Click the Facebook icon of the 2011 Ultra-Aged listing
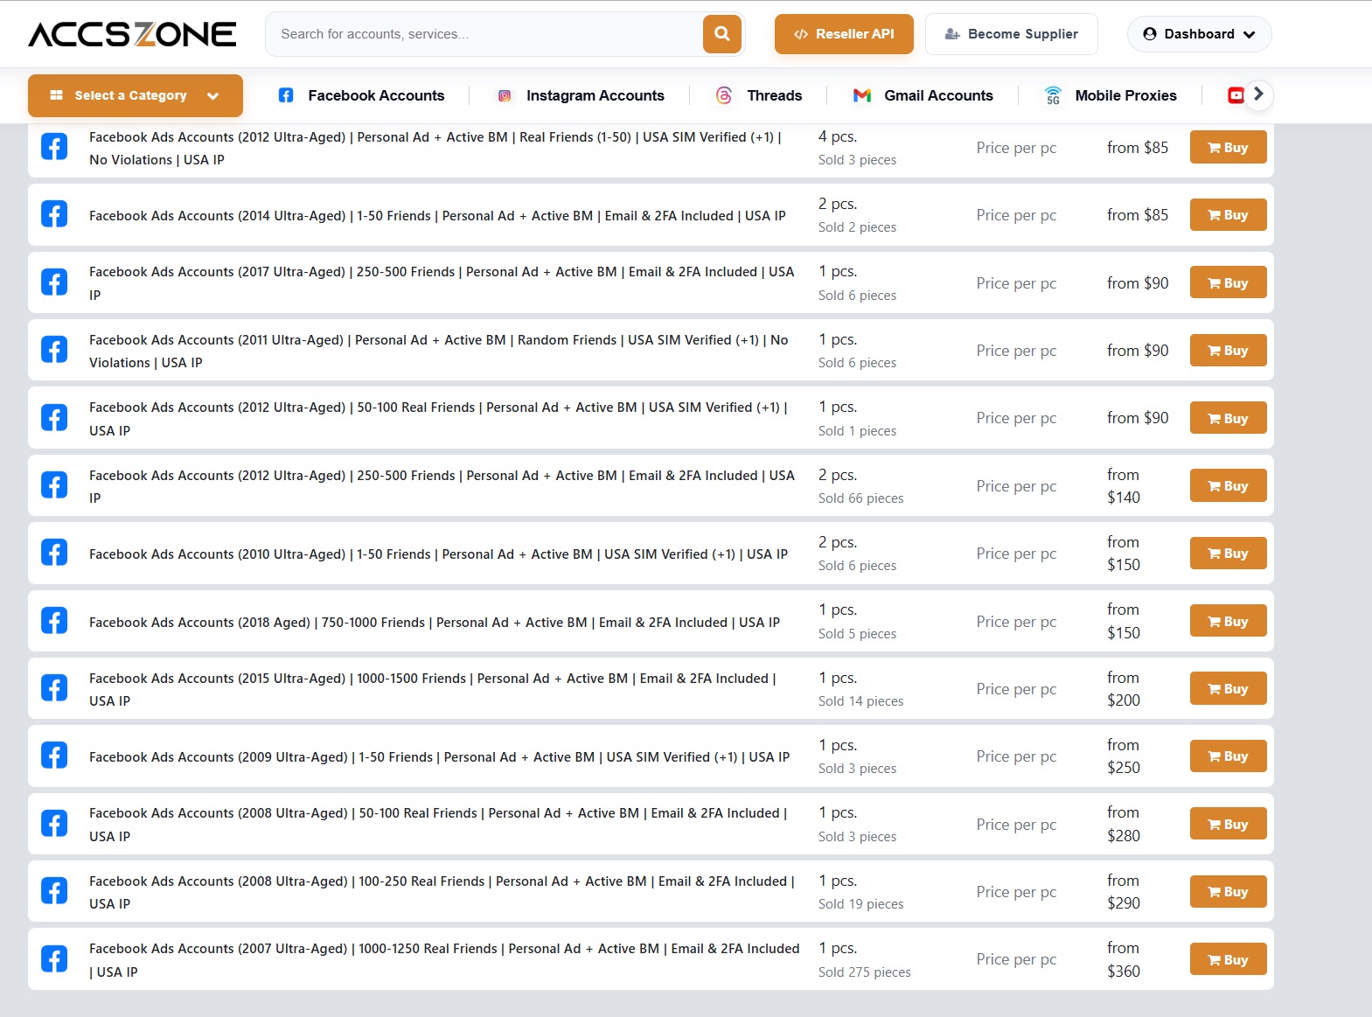The image size is (1372, 1017). 54,350
